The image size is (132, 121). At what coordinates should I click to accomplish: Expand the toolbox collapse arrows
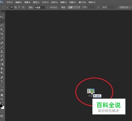click(x=1, y=11)
